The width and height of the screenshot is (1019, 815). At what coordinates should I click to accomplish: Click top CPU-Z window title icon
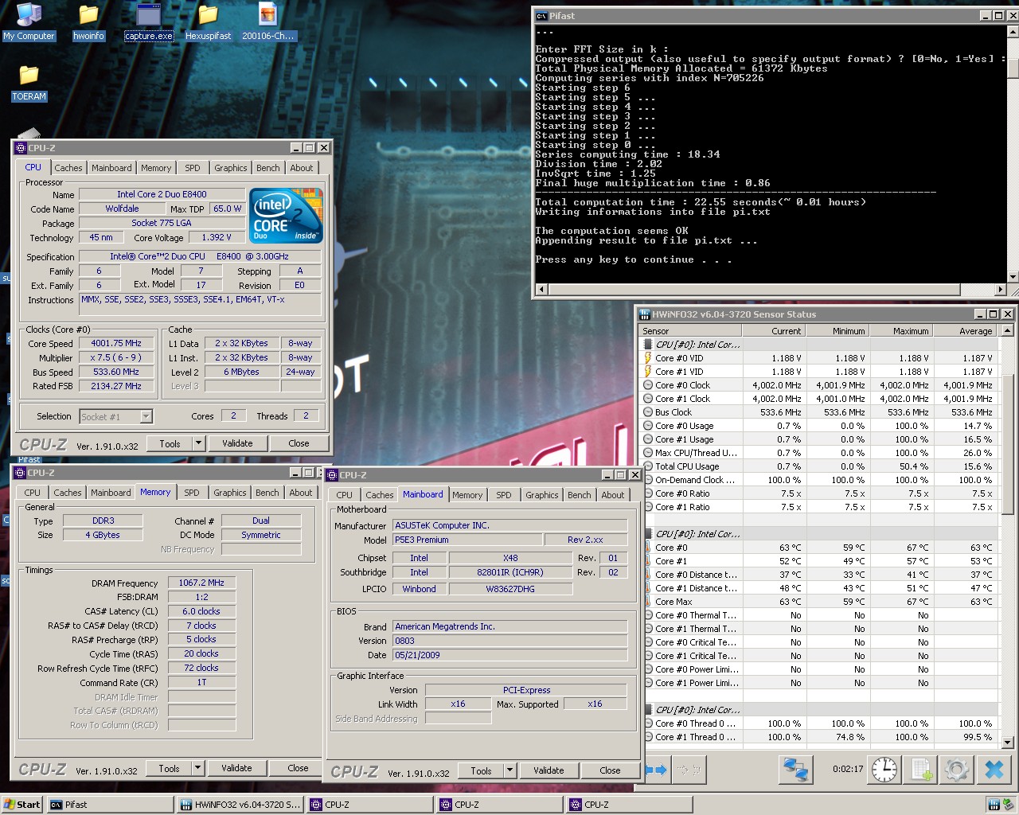coord(21,148)
